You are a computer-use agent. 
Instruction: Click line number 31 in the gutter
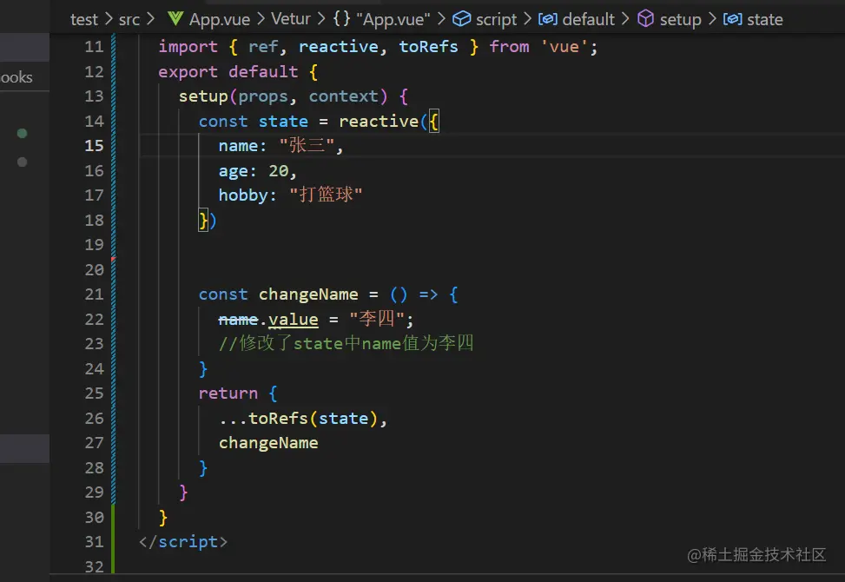pos(95,541)
